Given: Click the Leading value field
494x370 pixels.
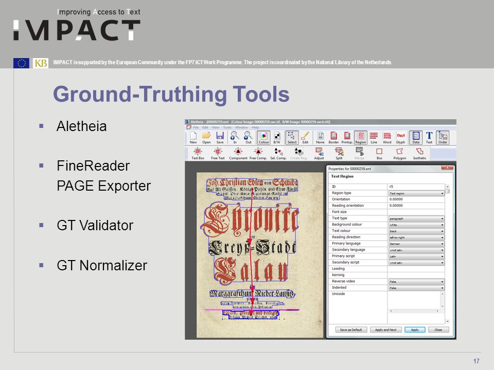Looking at the screenshot, I should tap(416, 269).
